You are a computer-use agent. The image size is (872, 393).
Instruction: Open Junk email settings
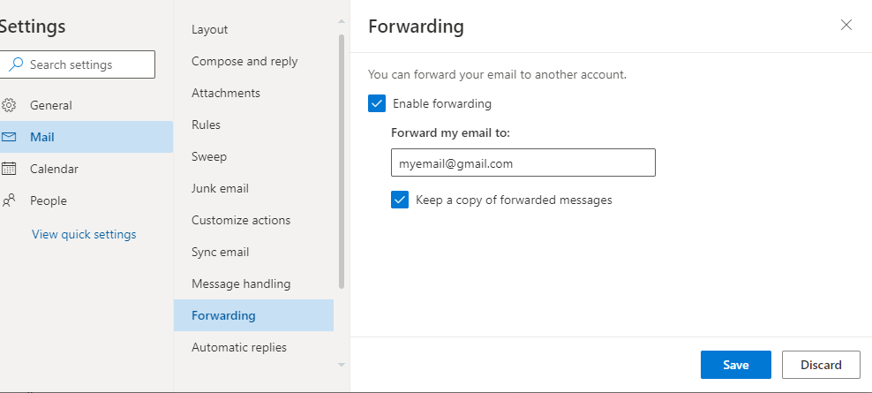[x=220, y=188]
